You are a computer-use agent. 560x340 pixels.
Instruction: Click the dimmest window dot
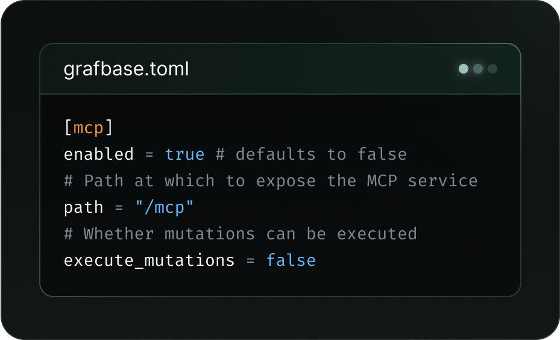492,69
